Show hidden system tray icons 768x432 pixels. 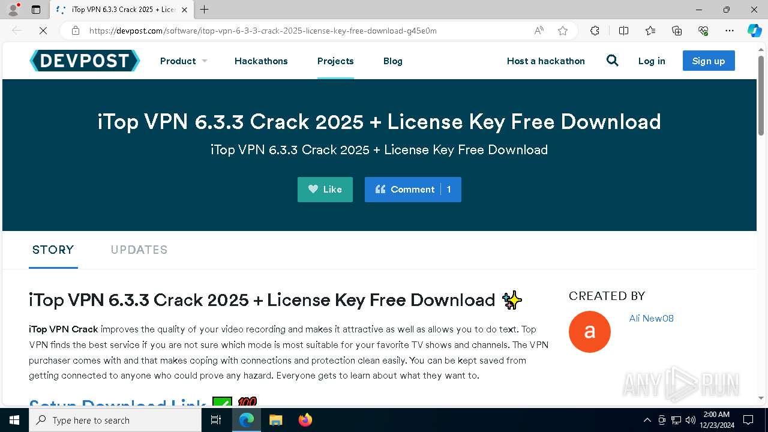(647, 420)
